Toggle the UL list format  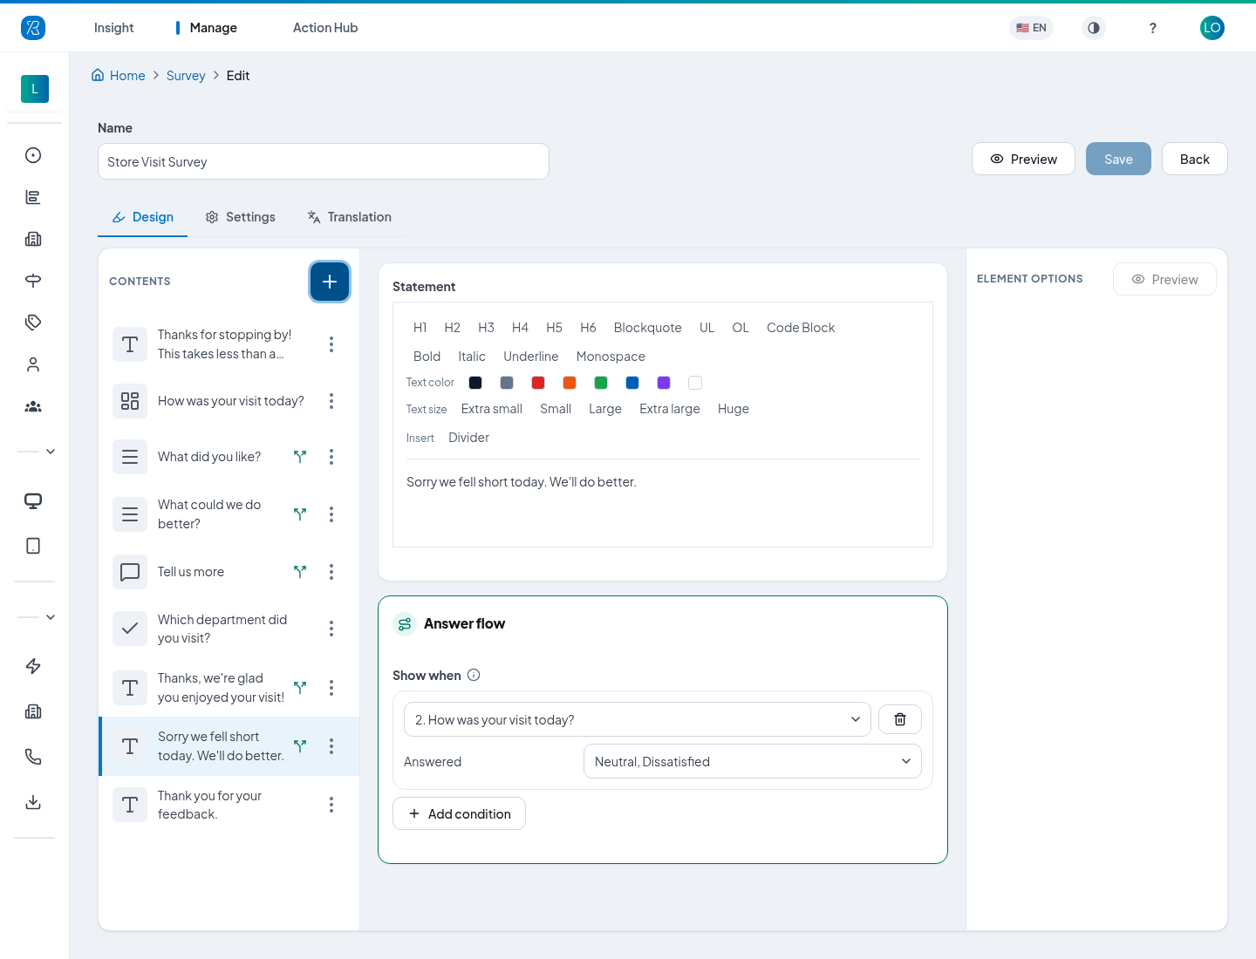(706, 328)
